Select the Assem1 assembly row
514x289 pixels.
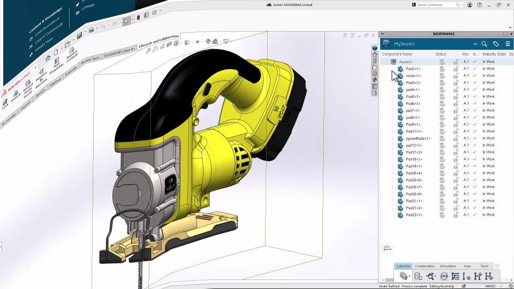click(x=447, y=62)
